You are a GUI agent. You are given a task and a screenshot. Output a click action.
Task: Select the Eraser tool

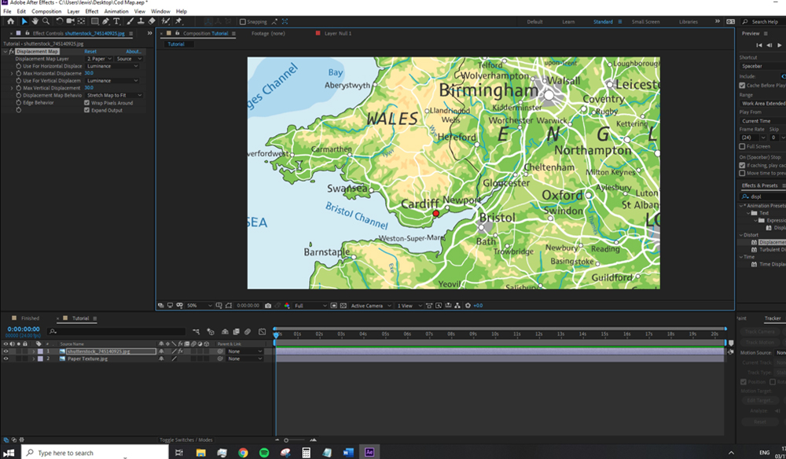coord(152,21)
